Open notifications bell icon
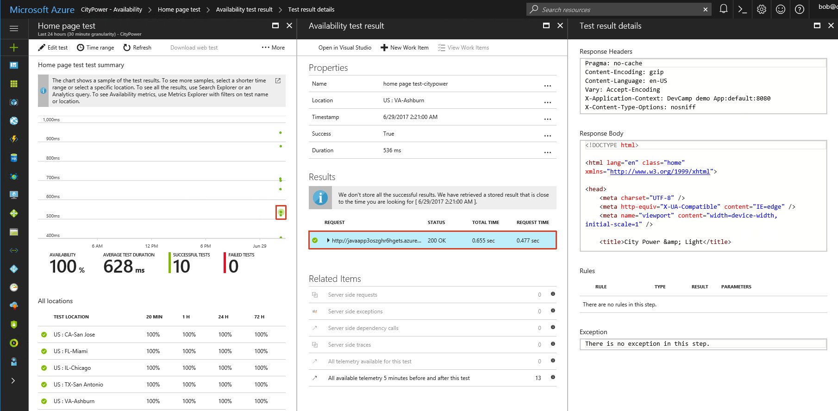This screenshot has width=838, height=411. click(724, 9)
